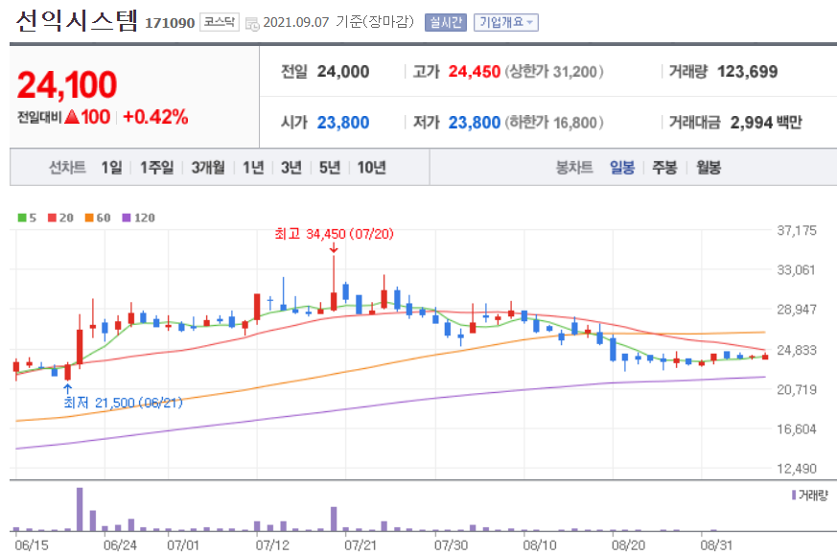Viewport: 837px width, 555px height.
Task: Click the 24,833 y-axis label
Action: point(797,350)
